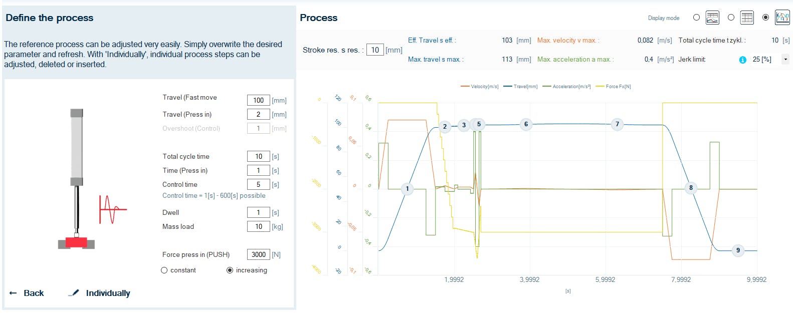793x313 pixels.
Task: Click the Force press in (PUSH) input field
Action: pyautogui.click(x=258, y=254)
